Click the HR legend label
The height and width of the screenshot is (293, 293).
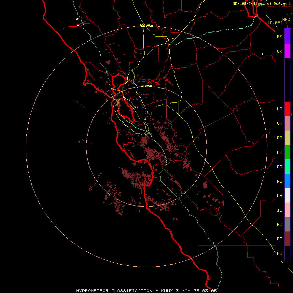click(x=279, y=152)
